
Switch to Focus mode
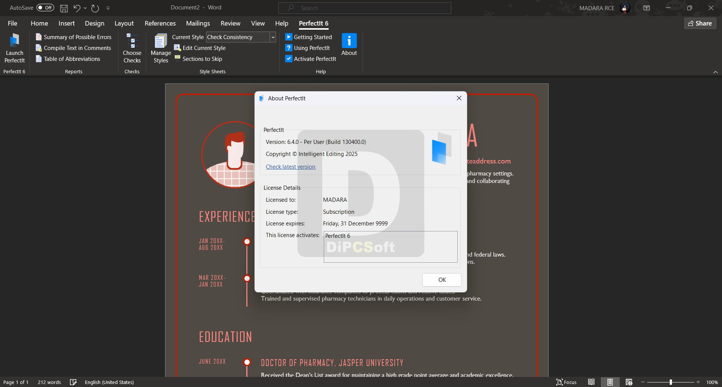(566, 382)
